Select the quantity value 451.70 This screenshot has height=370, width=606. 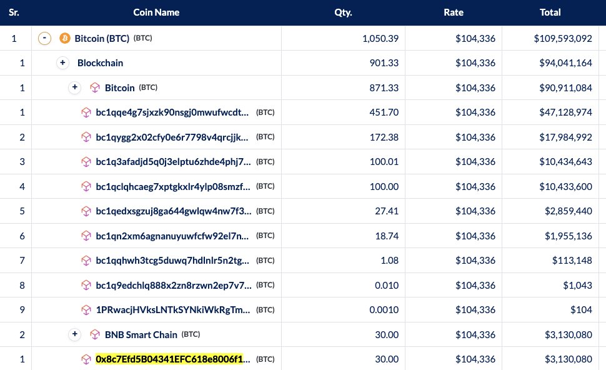tap(384, 112)
